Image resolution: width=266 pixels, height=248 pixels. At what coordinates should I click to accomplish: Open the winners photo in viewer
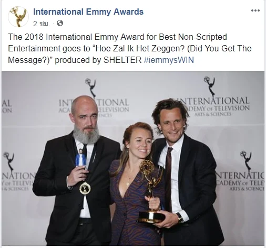[133, 158]
